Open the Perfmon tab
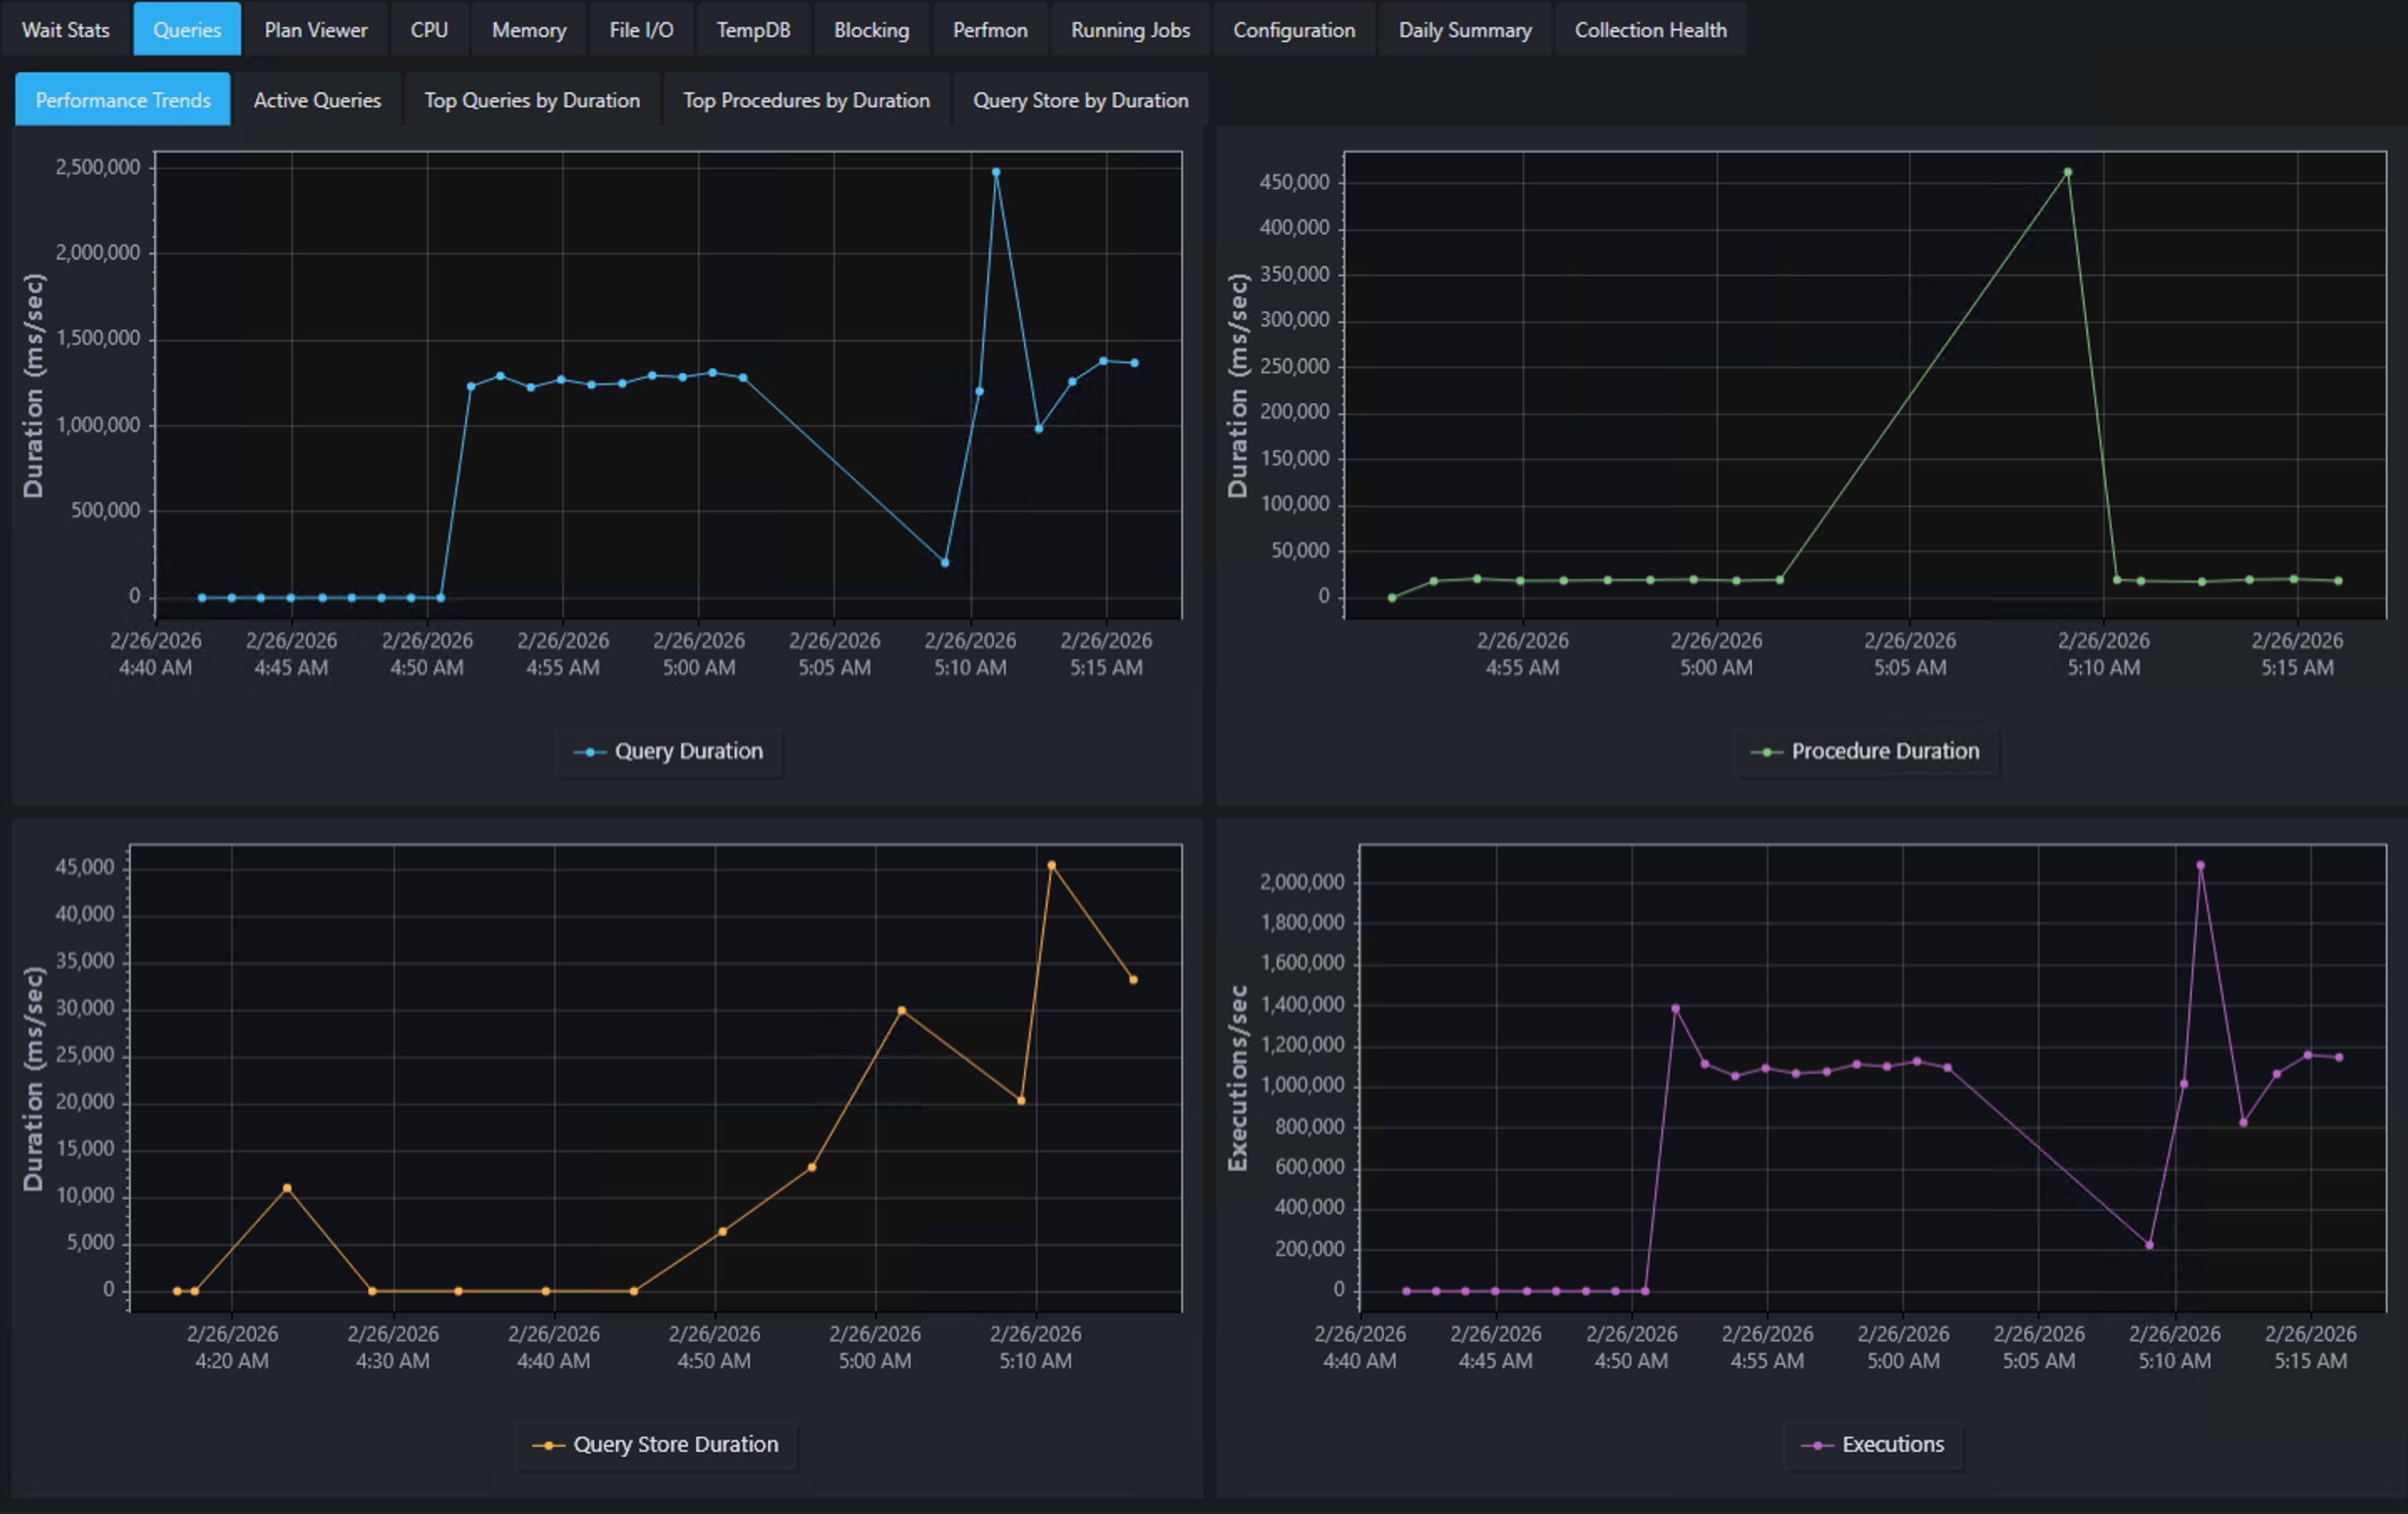This screenshot has height=1514, width=2408. (989, 29)
